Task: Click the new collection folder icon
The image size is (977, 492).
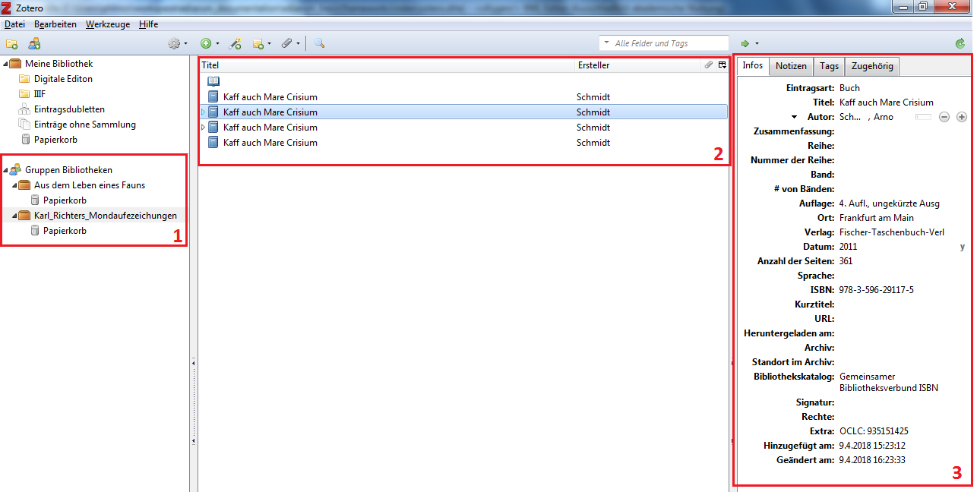Action: tap(11, 44)
